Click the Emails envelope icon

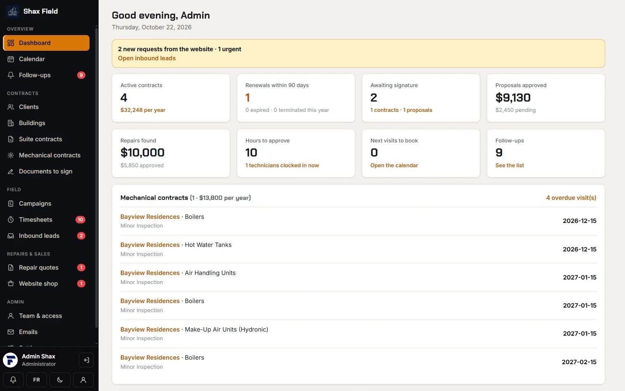[x=11, y=332]
